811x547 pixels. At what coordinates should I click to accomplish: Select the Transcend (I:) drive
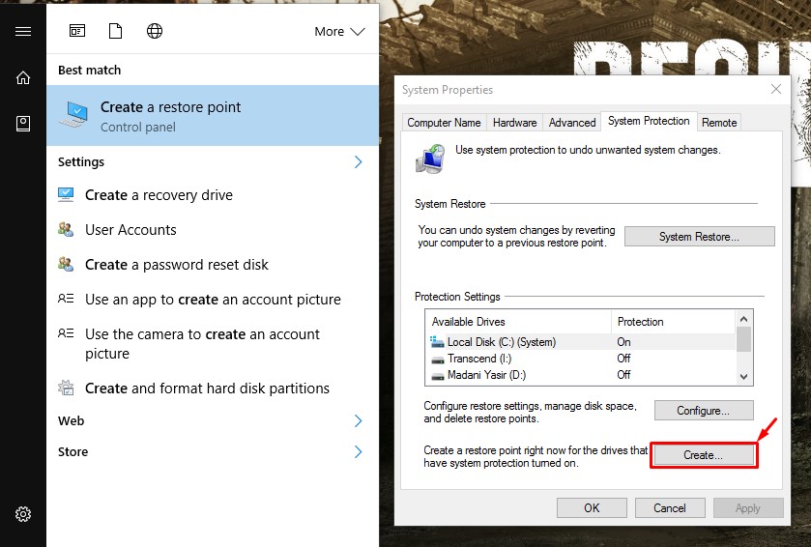[x=580, y=359]
